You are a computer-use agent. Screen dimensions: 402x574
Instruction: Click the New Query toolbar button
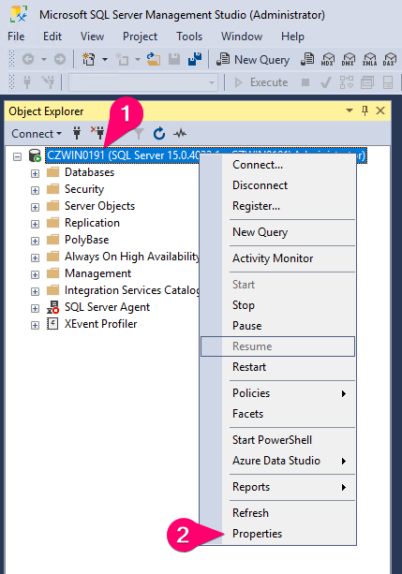253,59
